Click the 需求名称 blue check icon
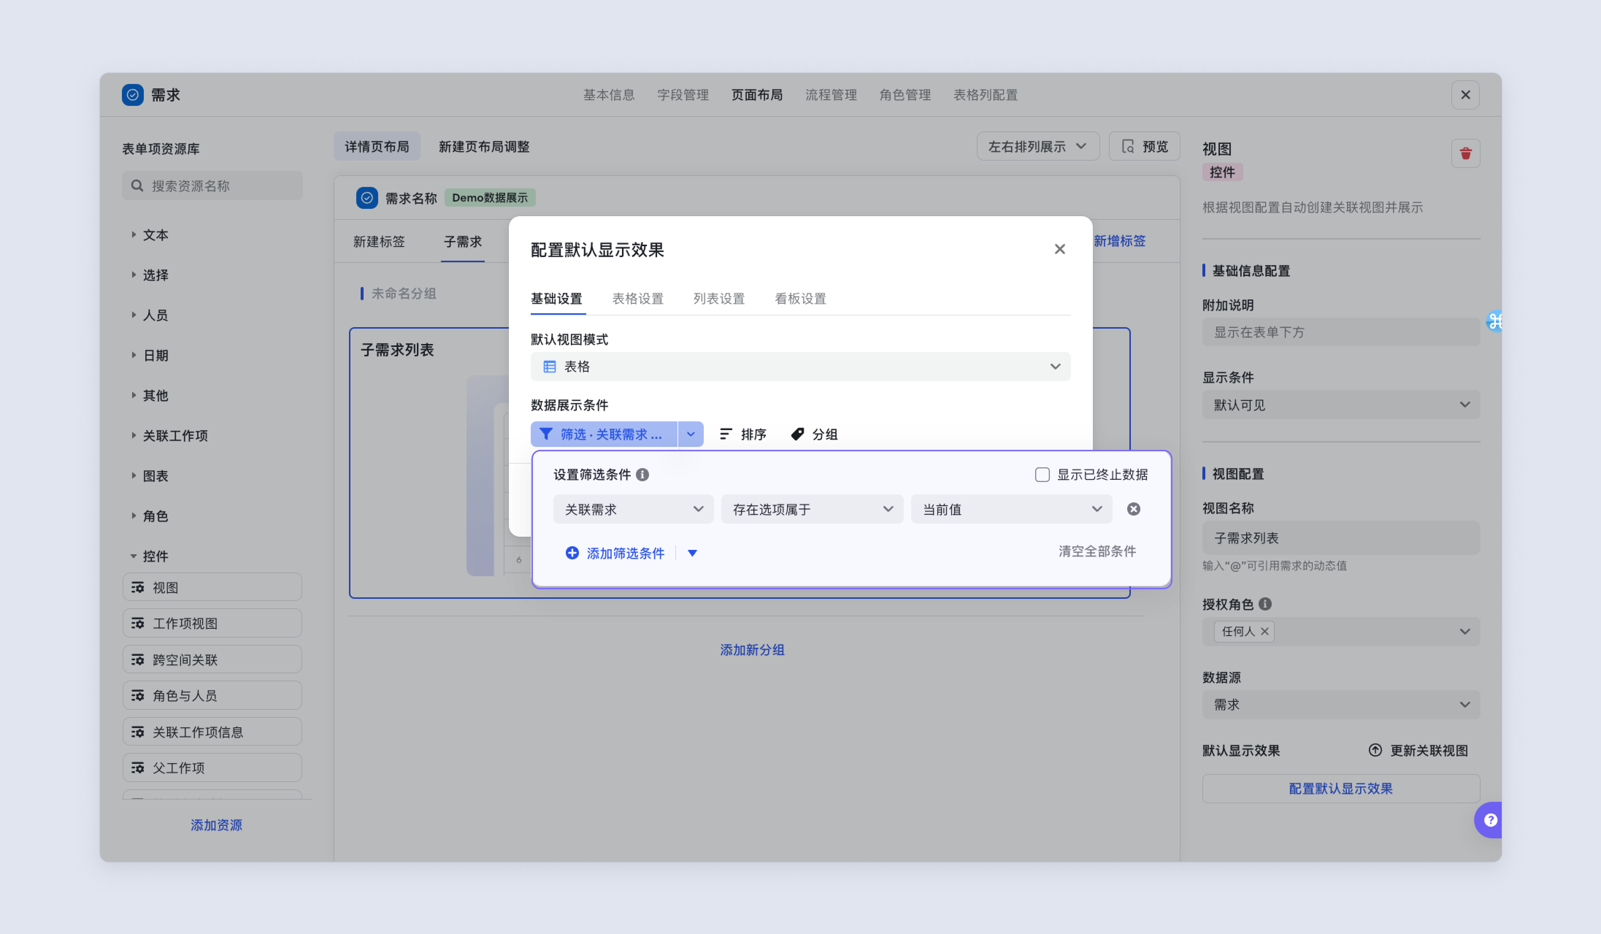Image resolution: width=1601 pixels, height=934 pixels. [x=367, y=198]
